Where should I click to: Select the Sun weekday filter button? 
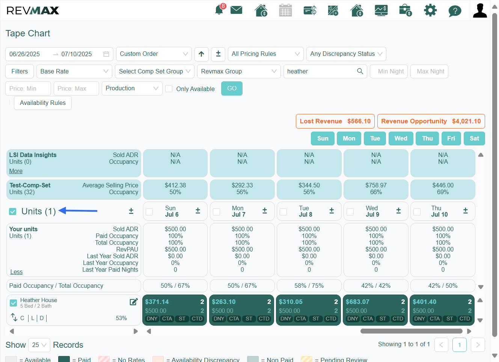[323, 138]
